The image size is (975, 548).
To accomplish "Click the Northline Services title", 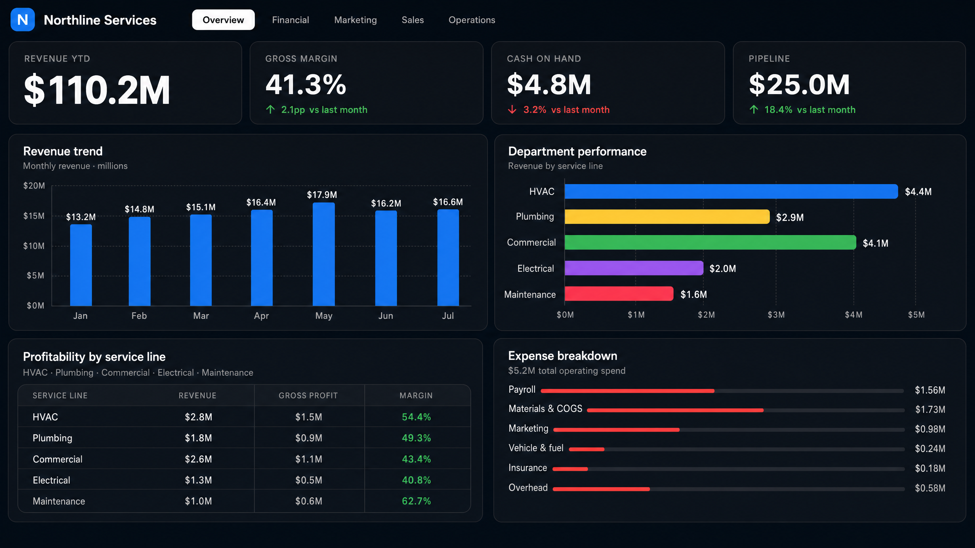I will 100,20.
